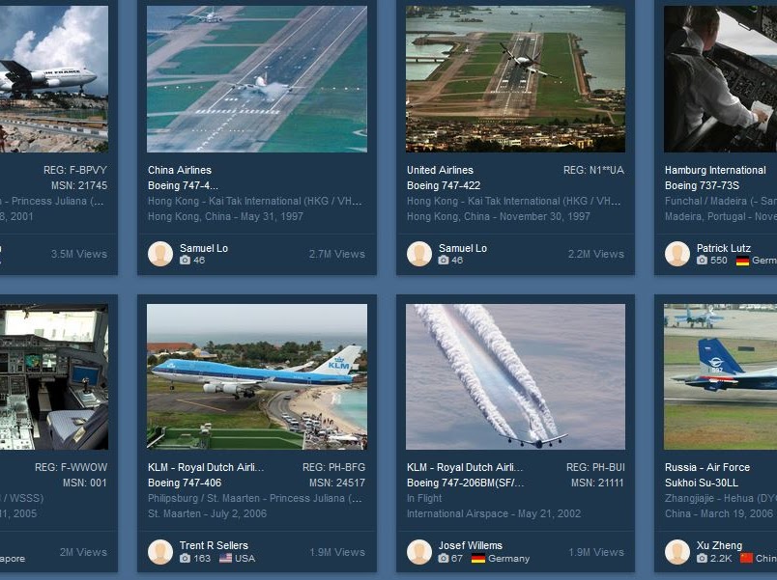This screenshot has height=580, width=777.
Task: Click the Russia - Air Force link
Action: (x=707, y=467)
